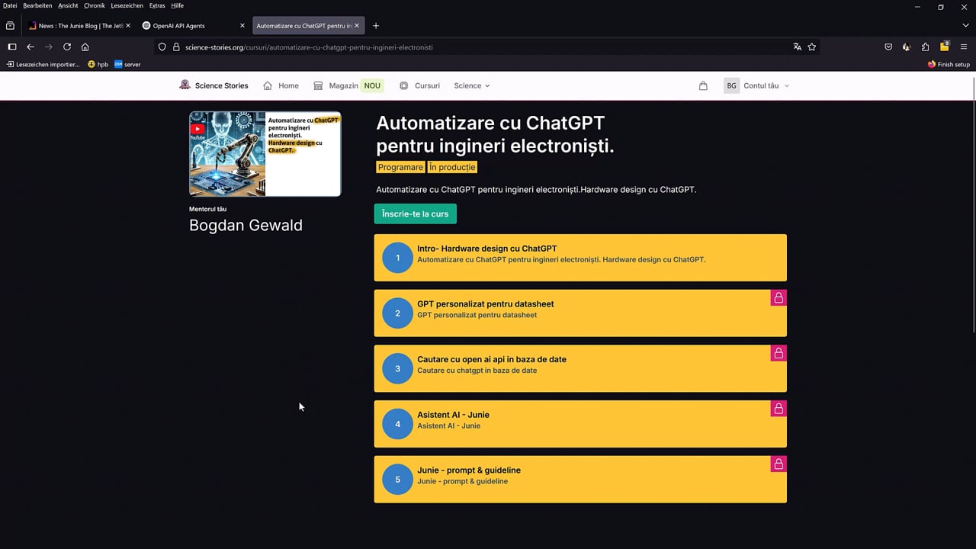Open the Ansicht menu

(68, 5)
